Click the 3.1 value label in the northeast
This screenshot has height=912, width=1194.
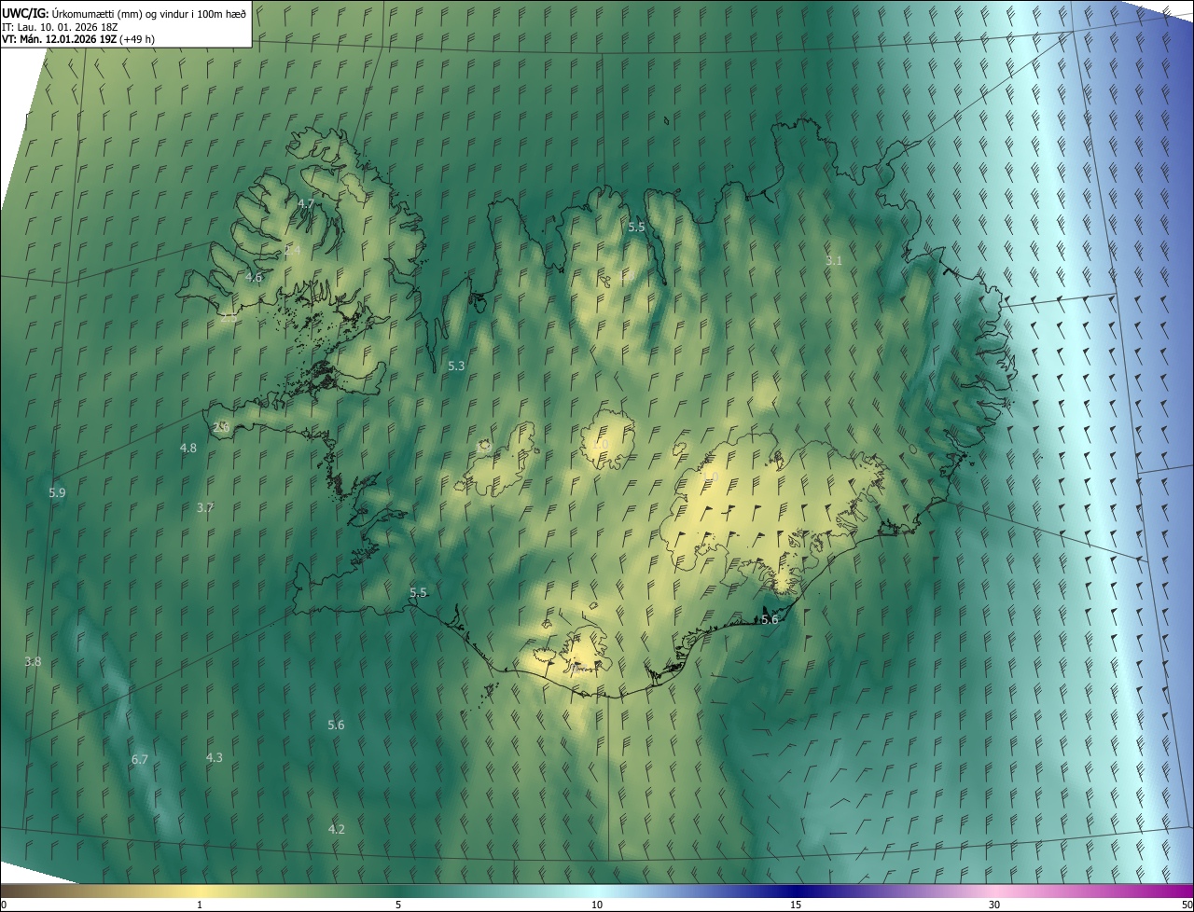834,261
